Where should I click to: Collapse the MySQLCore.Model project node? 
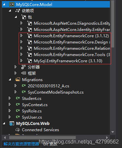pyautogui.click(x=4, y=5)
